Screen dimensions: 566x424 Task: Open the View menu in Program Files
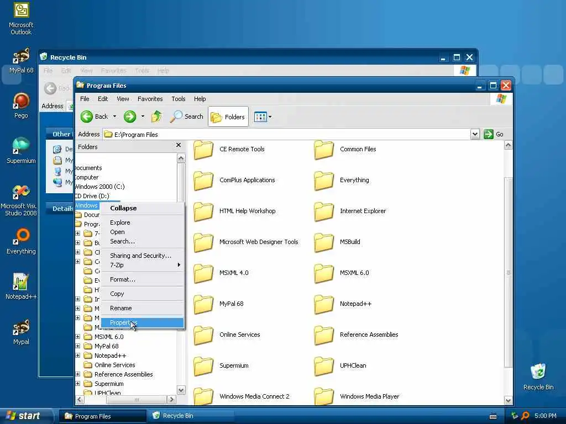click(x=123, y=99)
